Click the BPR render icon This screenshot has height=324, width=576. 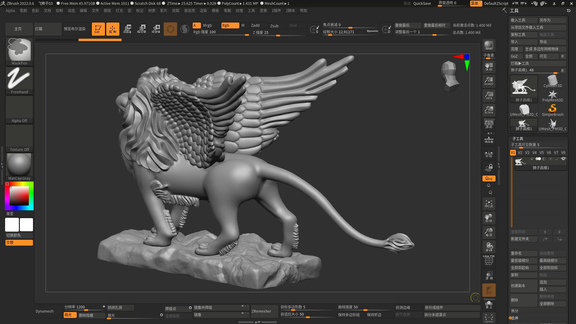[x=489, y=45]
